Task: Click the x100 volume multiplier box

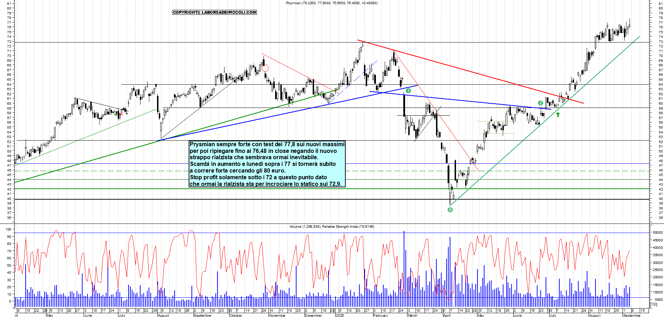Action: click(653, 305)
